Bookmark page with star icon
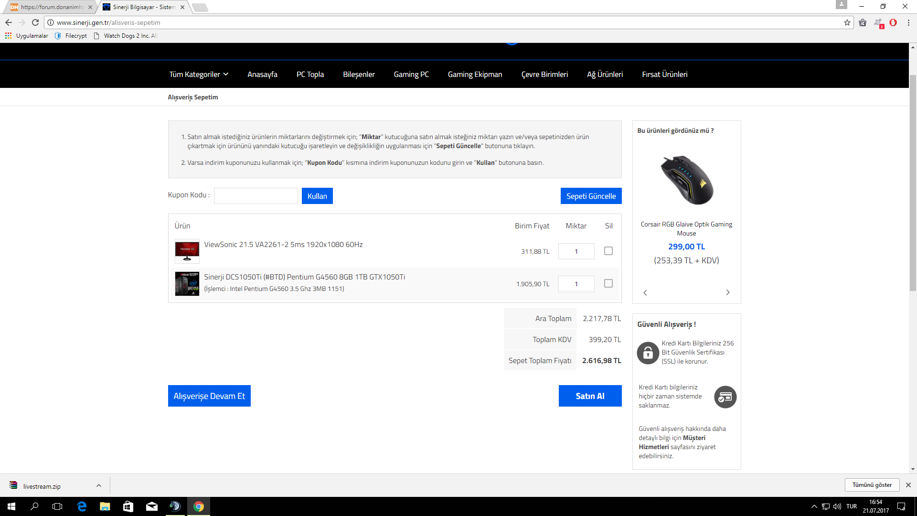Viewport: 917px width, 516px height. (847, 22)
